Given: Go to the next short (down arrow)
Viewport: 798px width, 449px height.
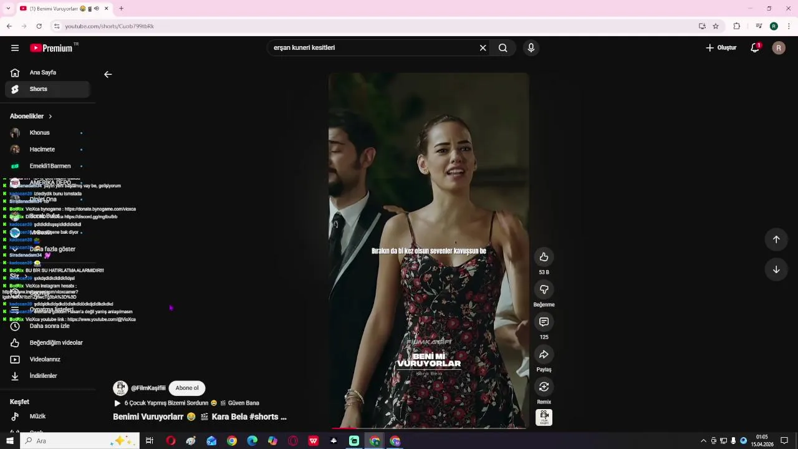Looking at the screenshot, I should coord(776,269).
